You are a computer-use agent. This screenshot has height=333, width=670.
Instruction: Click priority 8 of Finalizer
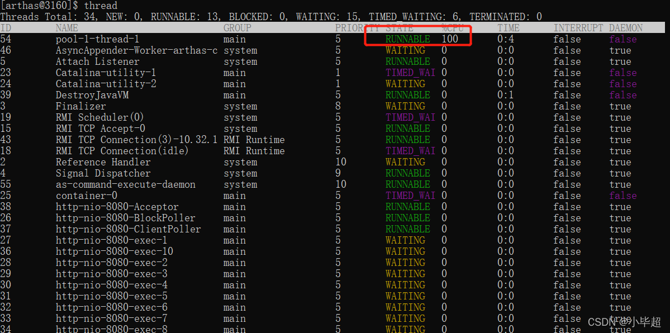[x=338, y=106]
